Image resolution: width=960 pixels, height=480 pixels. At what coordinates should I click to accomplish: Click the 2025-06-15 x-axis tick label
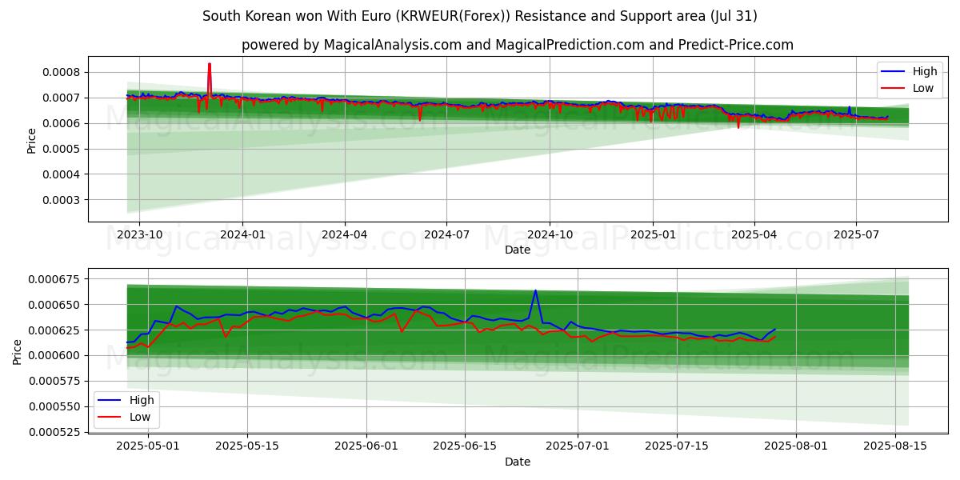tap(465, 446)
